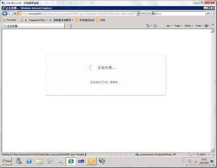The width and height of the screenshot is (217, 168).
Task: Open Suggested Sites link
Action: (36, 20)
